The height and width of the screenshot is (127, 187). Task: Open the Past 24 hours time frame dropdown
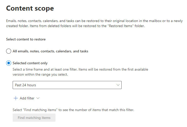coord(67,85)
